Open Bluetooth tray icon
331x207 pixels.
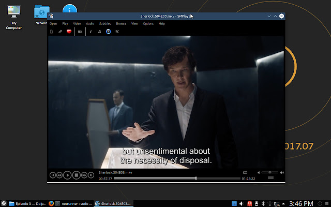(x=263, y=203)
